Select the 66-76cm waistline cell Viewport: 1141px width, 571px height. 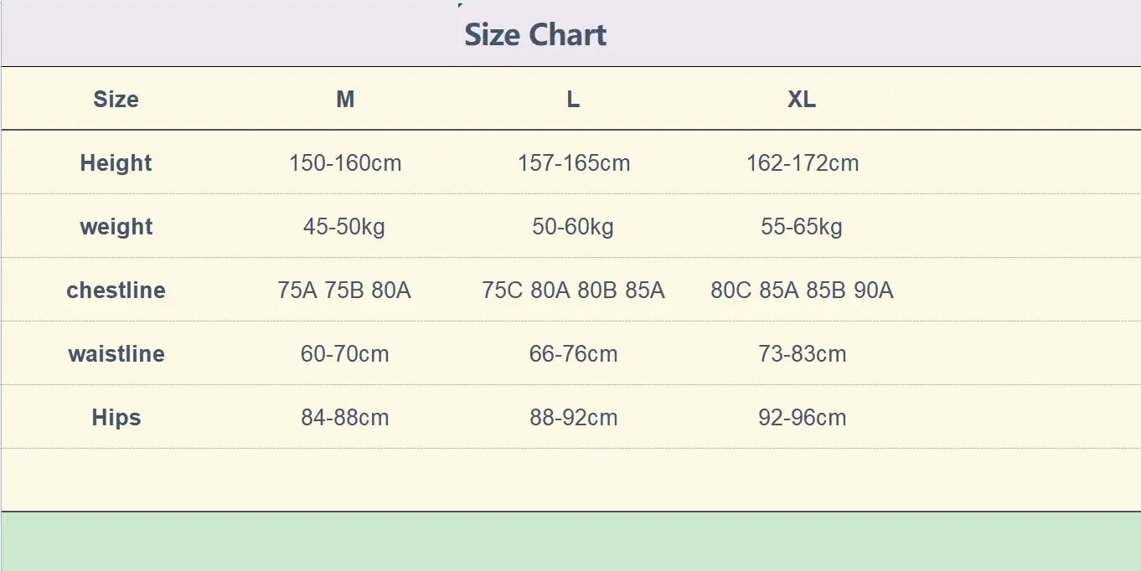tap(573, 354)
